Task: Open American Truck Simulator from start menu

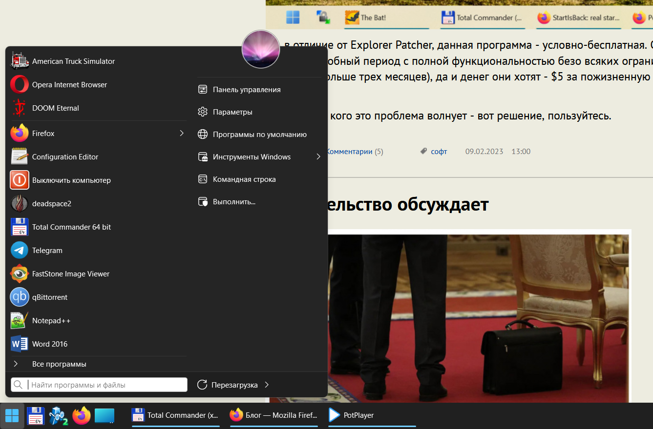Action: click(x=73, y=61)
